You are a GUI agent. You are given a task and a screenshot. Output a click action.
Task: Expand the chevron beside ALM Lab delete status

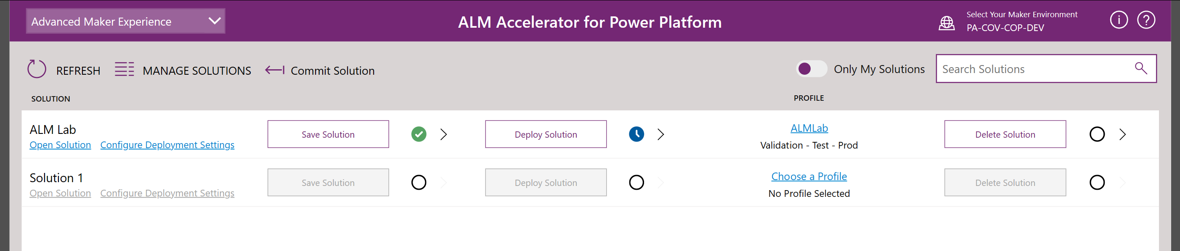coord(1123,134)
